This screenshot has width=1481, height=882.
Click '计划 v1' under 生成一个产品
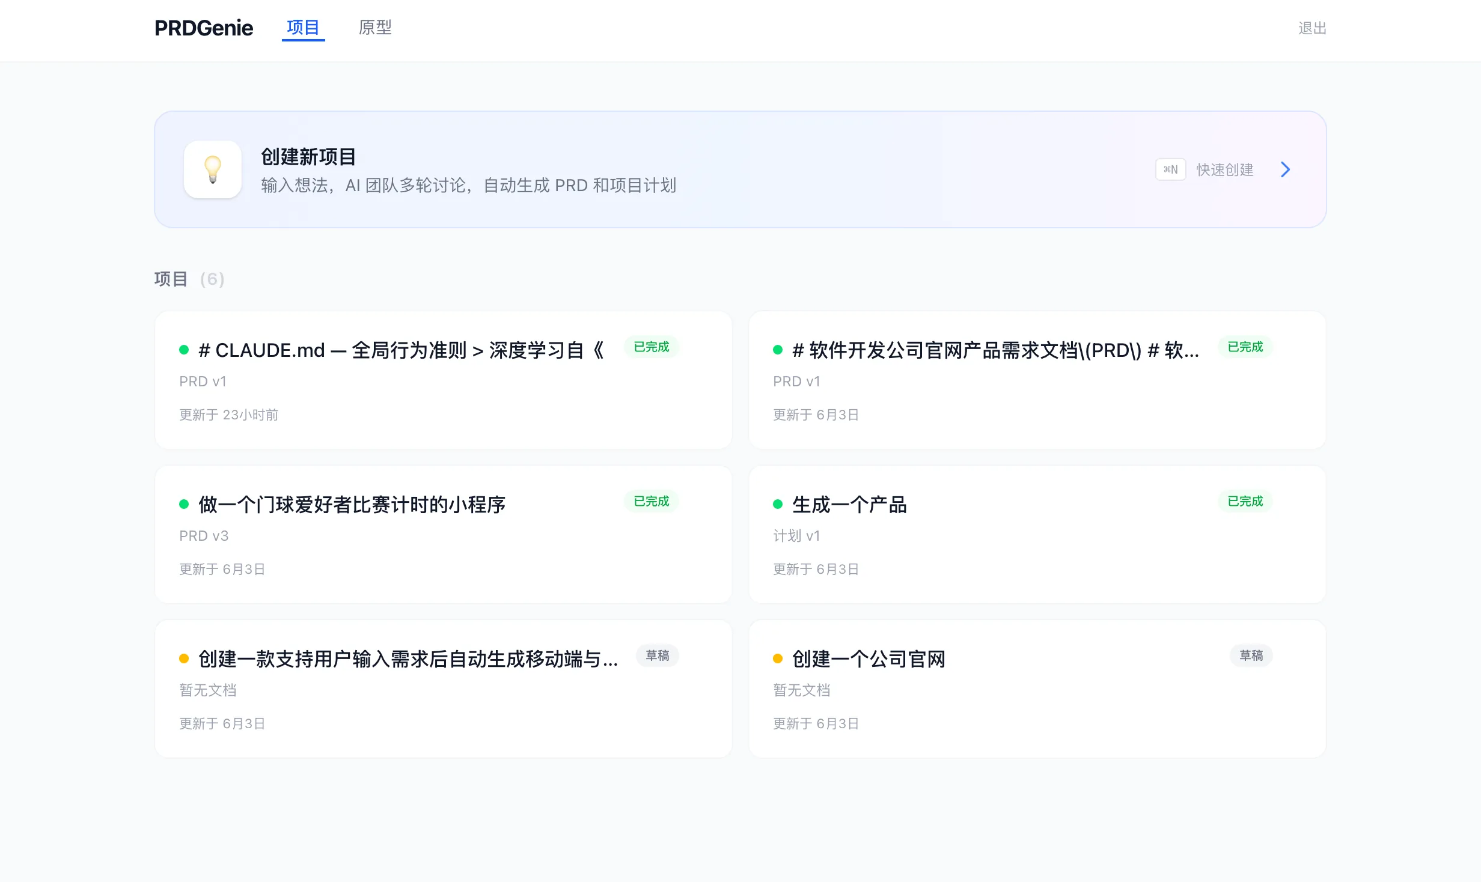[796, 536]
